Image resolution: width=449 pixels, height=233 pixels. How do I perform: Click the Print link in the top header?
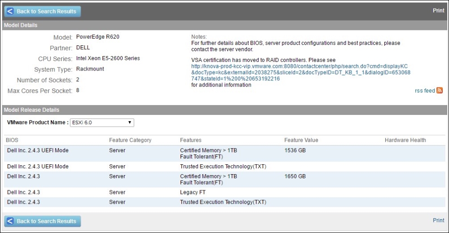coord(438,11)
